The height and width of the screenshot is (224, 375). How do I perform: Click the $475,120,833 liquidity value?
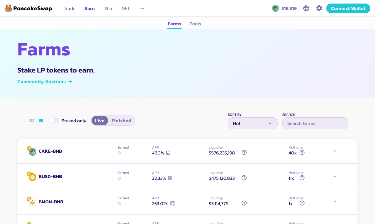point(222,178)
